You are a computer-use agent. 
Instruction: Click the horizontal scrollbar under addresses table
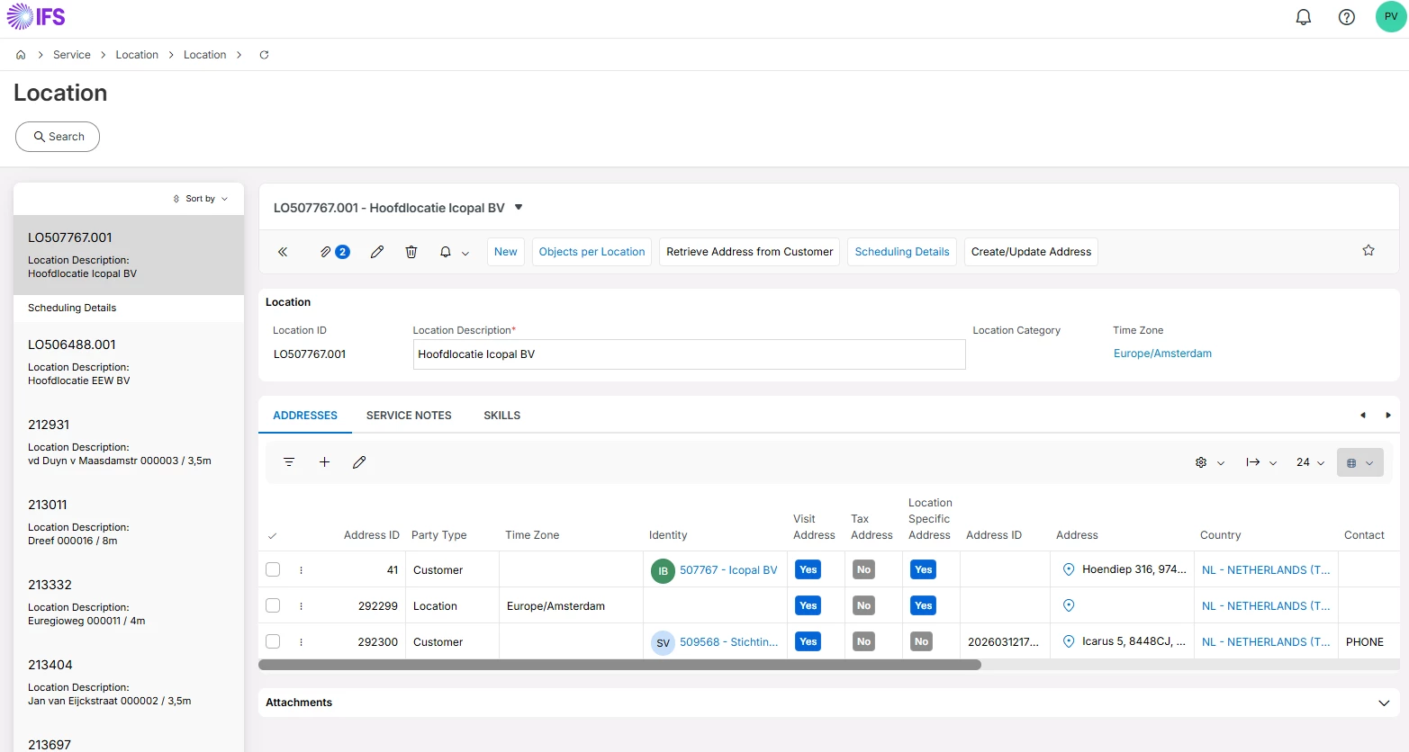(619, 665)
